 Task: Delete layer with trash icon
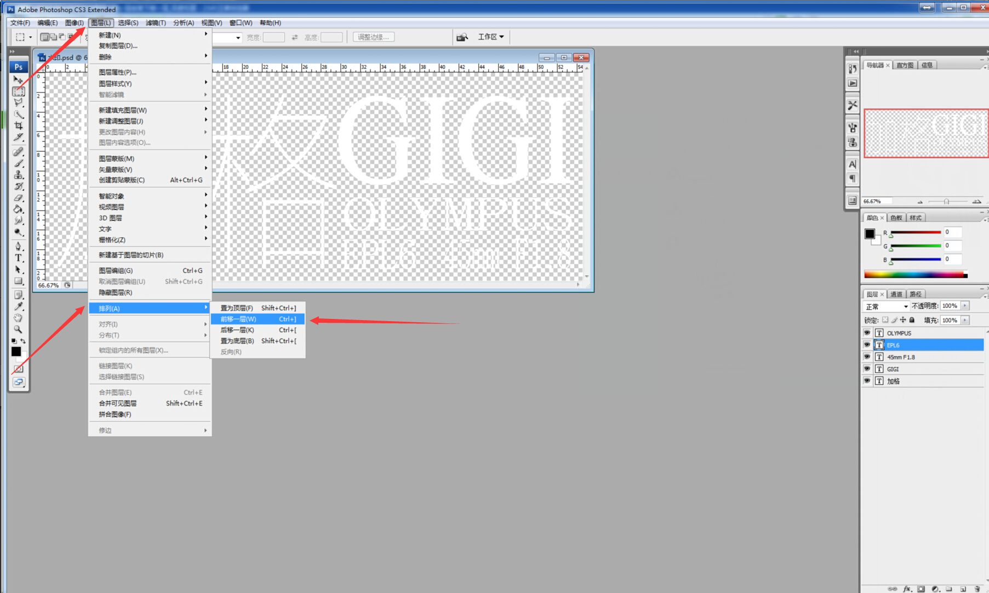click(x=977, y=589)
